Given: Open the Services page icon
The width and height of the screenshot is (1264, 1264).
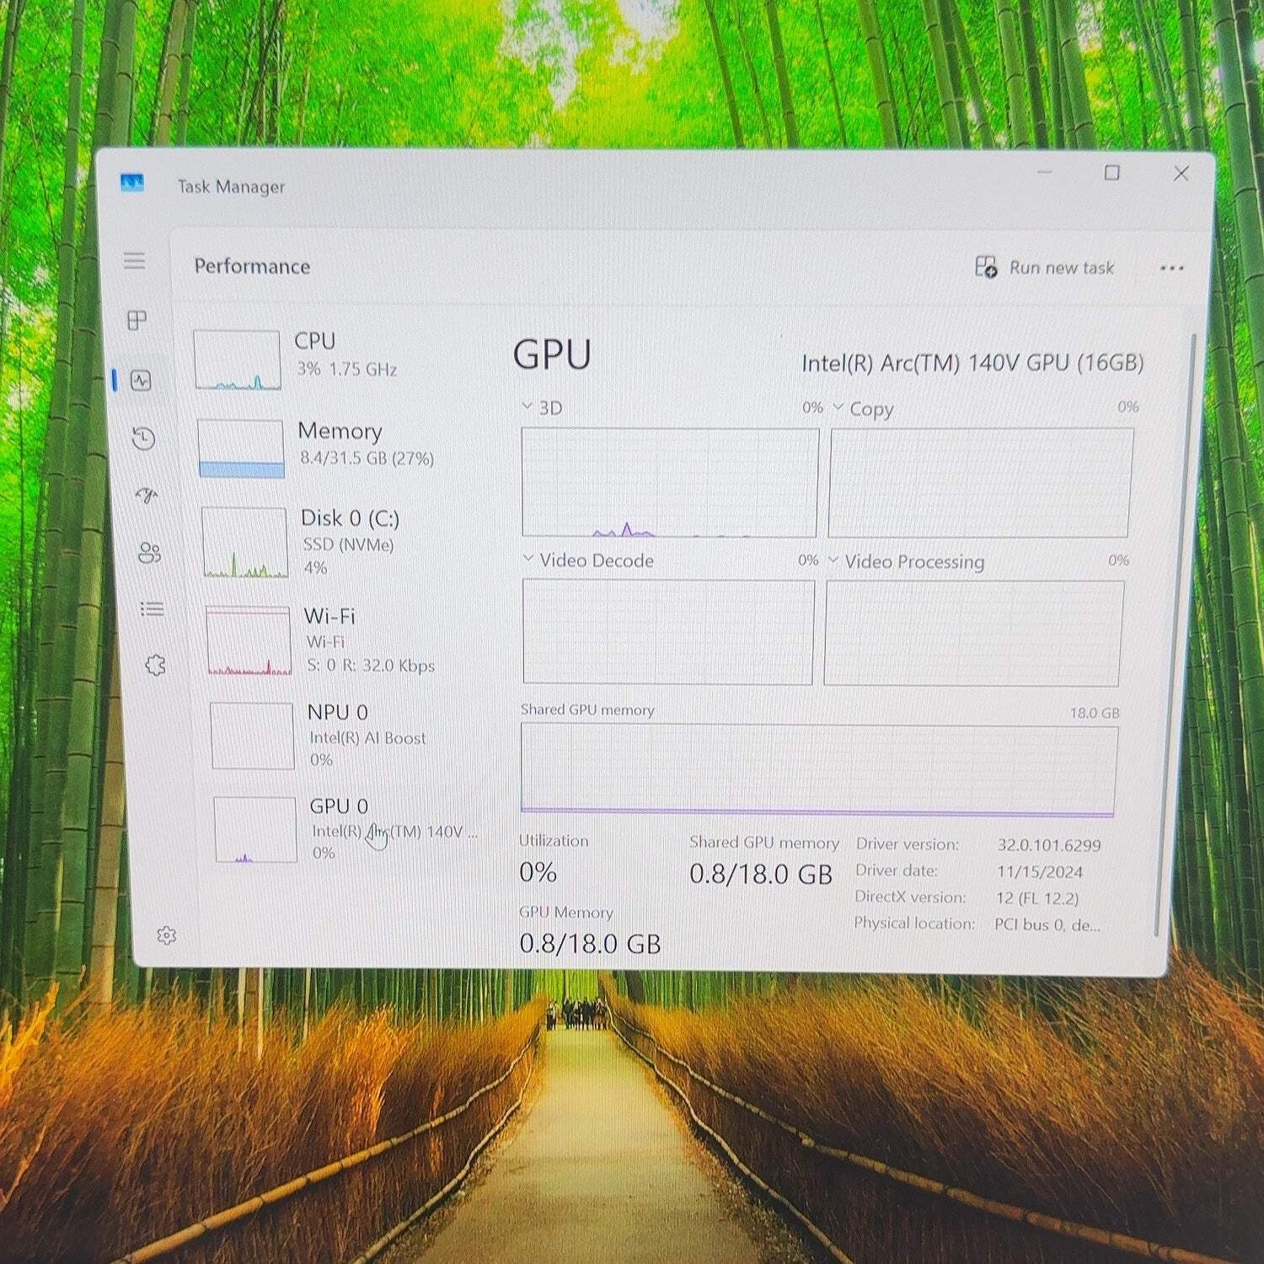Looking at the screenshot, I should coord(155,666).
